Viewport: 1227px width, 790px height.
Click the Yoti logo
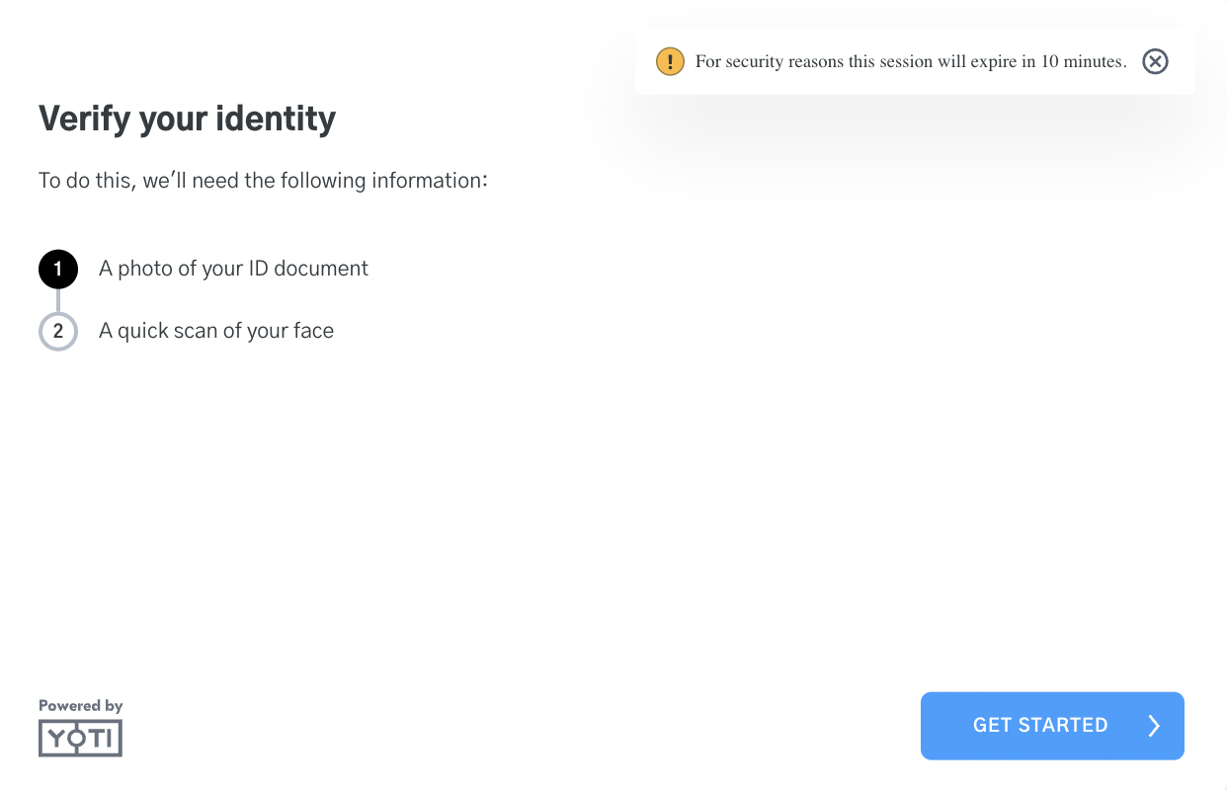80,738
